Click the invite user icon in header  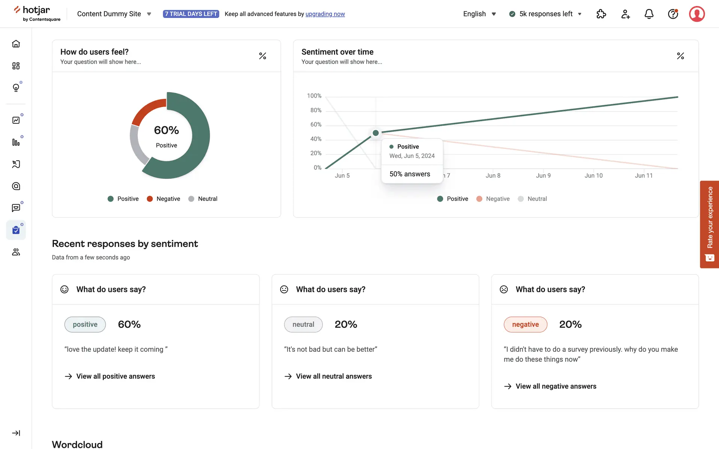coord(625,14)
